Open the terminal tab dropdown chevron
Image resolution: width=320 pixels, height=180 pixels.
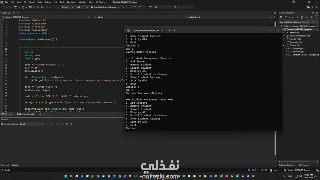174,30
